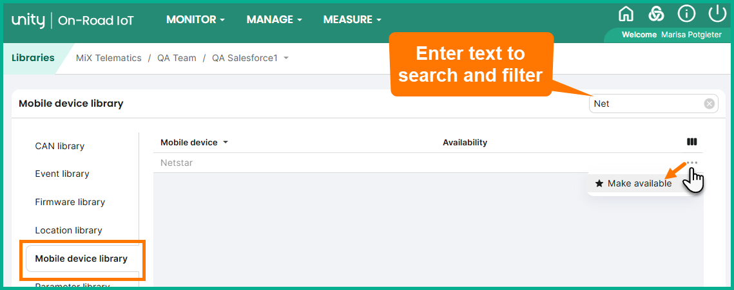Expand the MEASURE menu

pyautogui.click(x=352, y=20)
